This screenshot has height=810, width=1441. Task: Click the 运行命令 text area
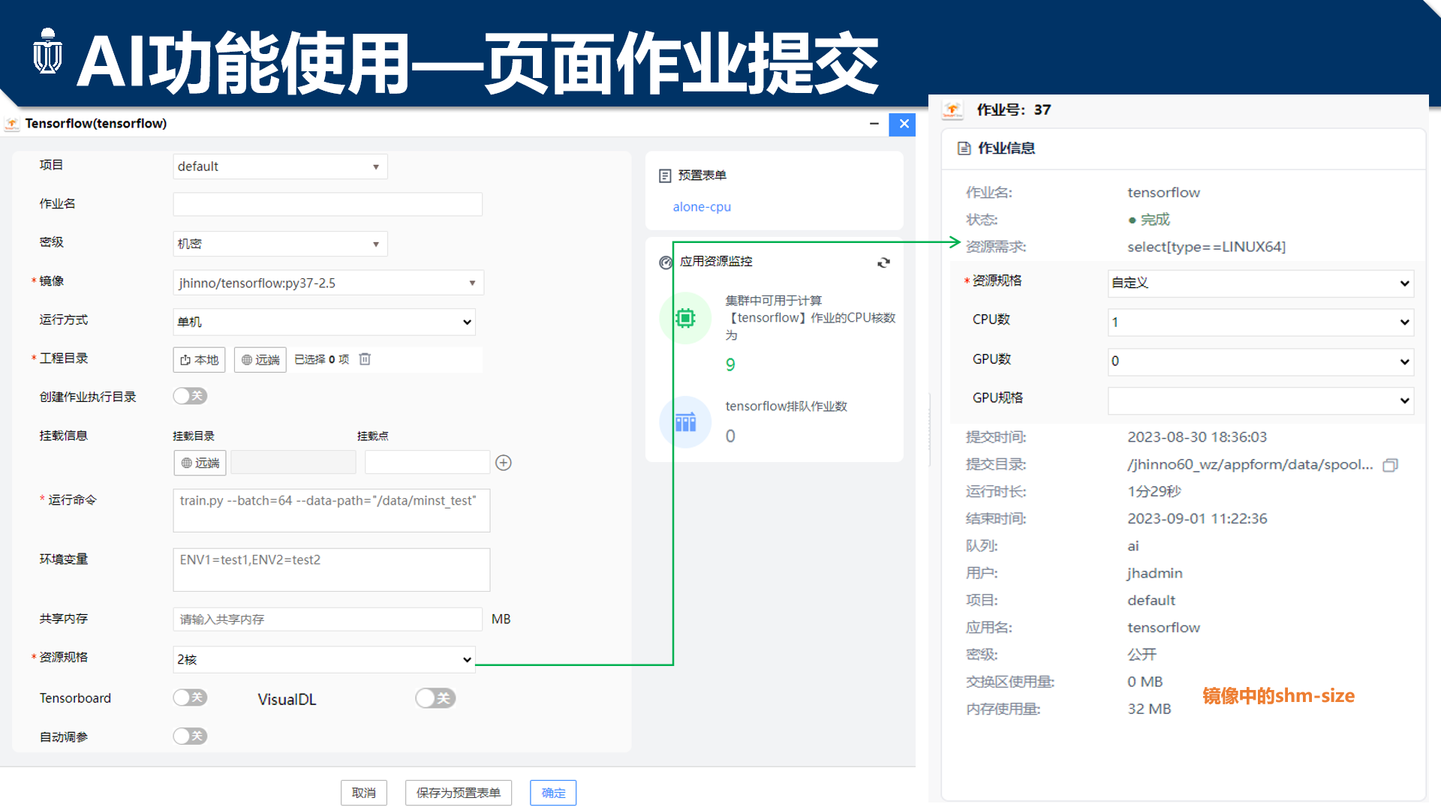pos(332,511)
